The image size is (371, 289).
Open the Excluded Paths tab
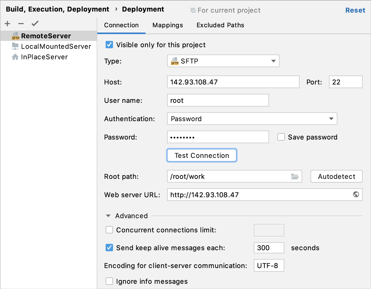coord(220,25)
